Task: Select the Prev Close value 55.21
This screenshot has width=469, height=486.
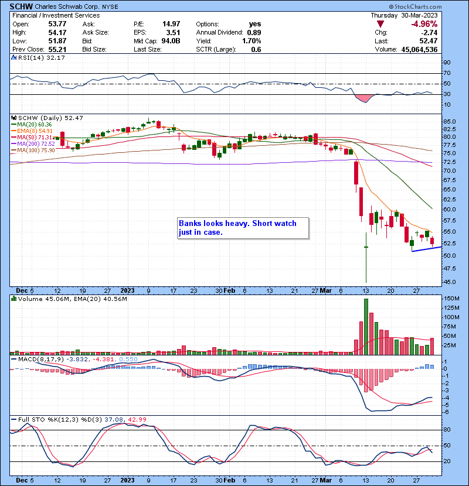Action: tap(57, 50)
